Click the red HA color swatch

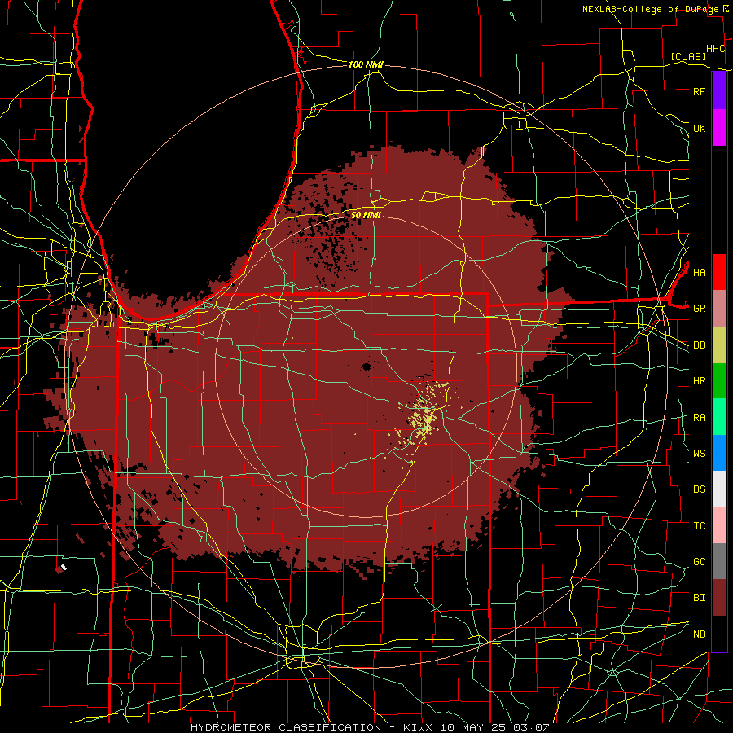[719, 272]
